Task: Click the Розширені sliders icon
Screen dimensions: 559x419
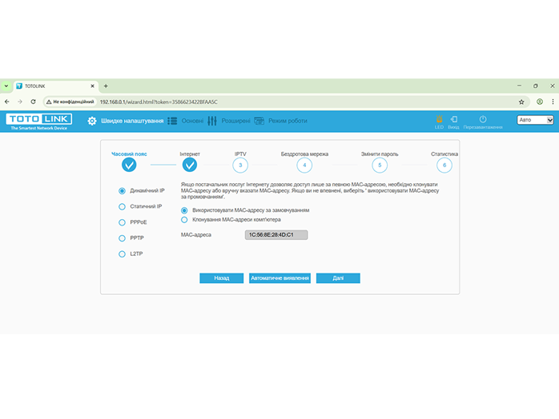Action: tap(212, 121)
